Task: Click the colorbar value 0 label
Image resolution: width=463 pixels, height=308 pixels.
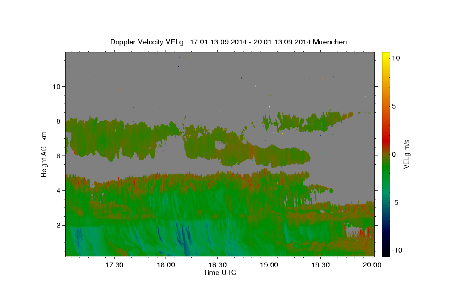Action: (x=394, y=154)
